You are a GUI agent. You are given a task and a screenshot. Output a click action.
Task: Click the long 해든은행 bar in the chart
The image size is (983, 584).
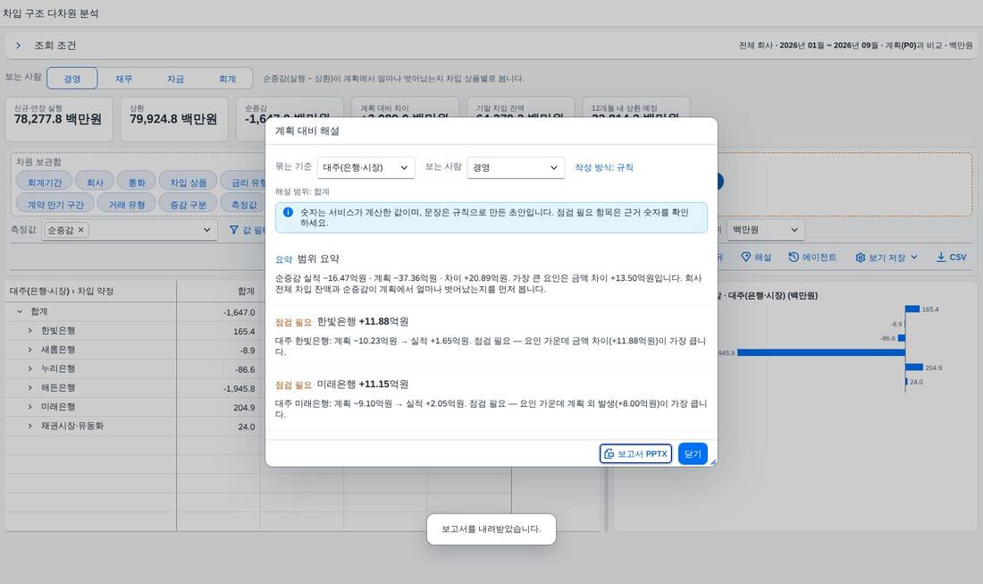(x=821, y=352)
